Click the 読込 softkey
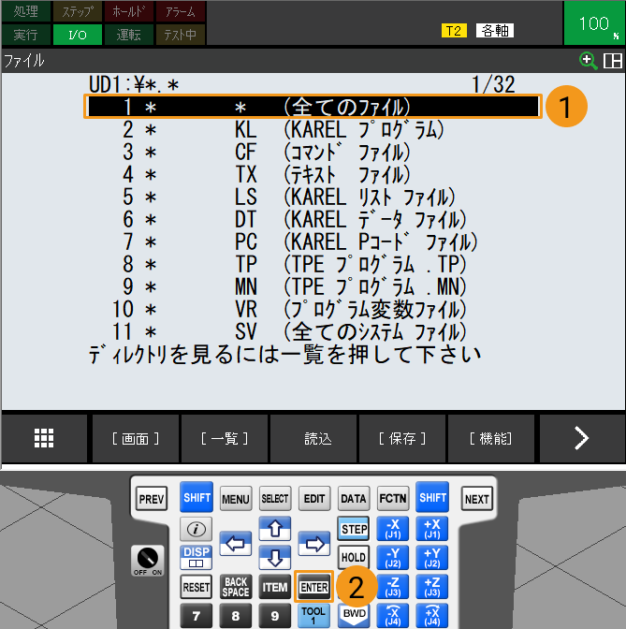This screenshot has height=629, width=626. [313, 438]
